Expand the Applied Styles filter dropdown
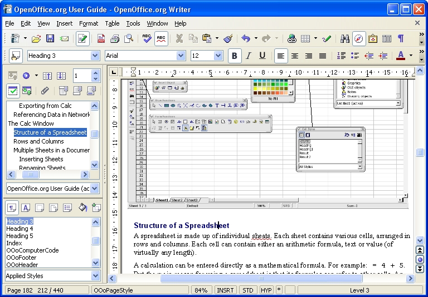Image resolution: width=428 pixels, height=297 pixels. click(95, 276)
